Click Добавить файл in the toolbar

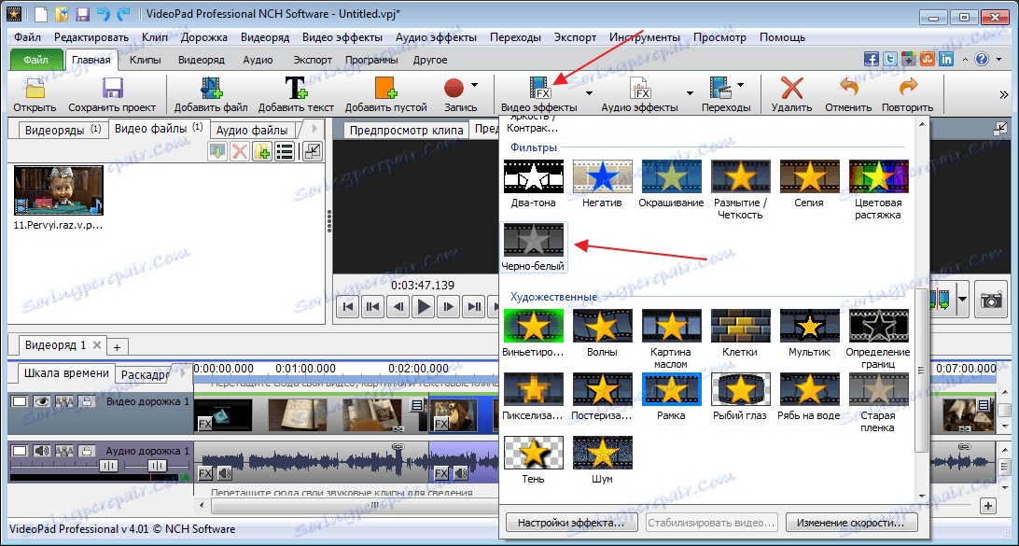point(211,94)
